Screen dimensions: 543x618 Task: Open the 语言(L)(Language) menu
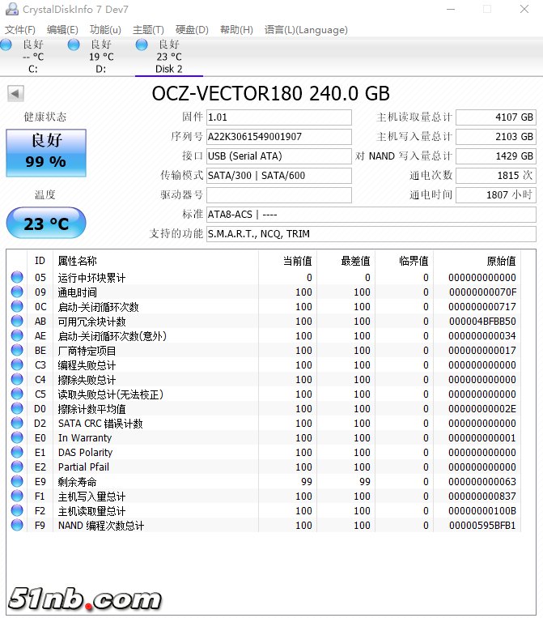[x=306, y=30]
